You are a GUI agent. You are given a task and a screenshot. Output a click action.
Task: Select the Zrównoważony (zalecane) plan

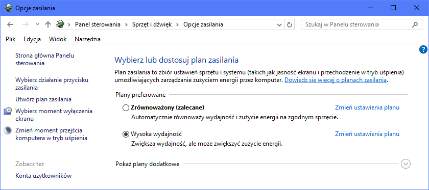pyautogui.click(x=126, y=108)
